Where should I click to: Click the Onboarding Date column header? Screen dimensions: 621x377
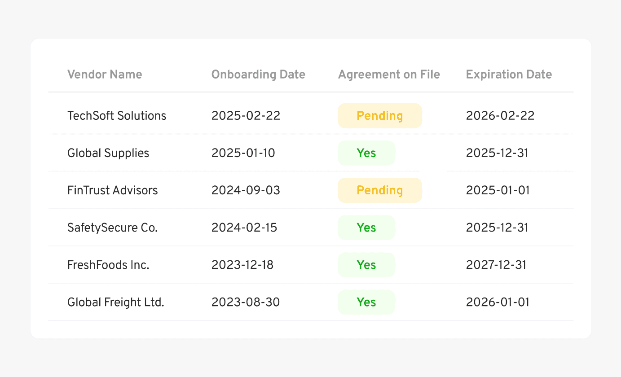click(x=258, y=75)
